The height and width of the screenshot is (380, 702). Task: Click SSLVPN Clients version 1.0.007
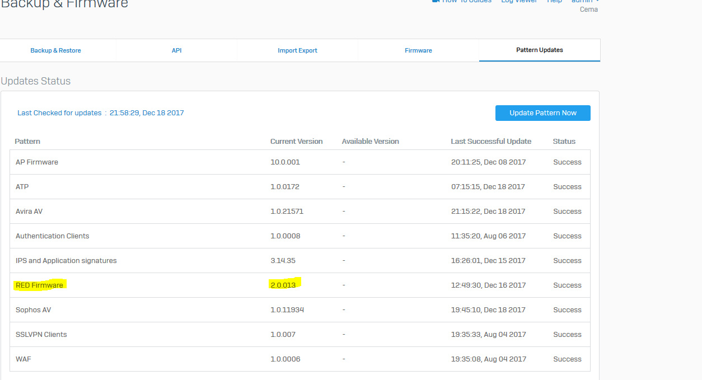click(x=283, y=335)
